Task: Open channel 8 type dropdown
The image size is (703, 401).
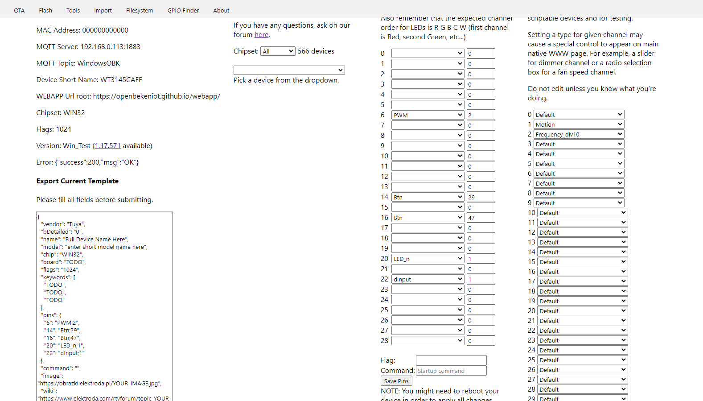Action: 579,193
